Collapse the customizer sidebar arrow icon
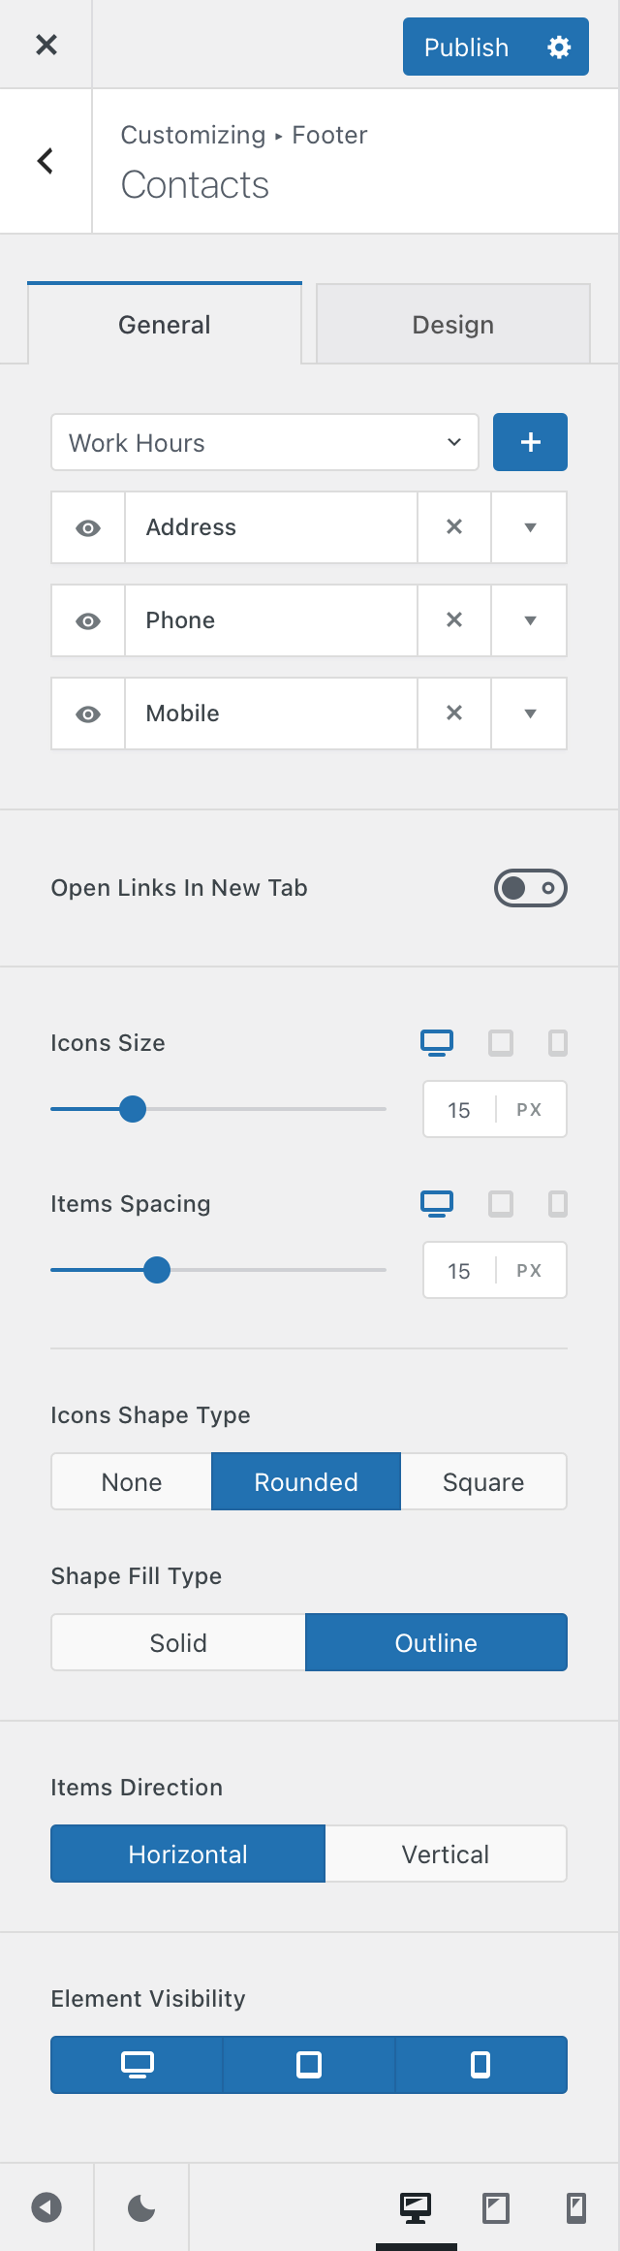The height and width of the screenshot is (2251, 620). click(x=46, y=2207)
